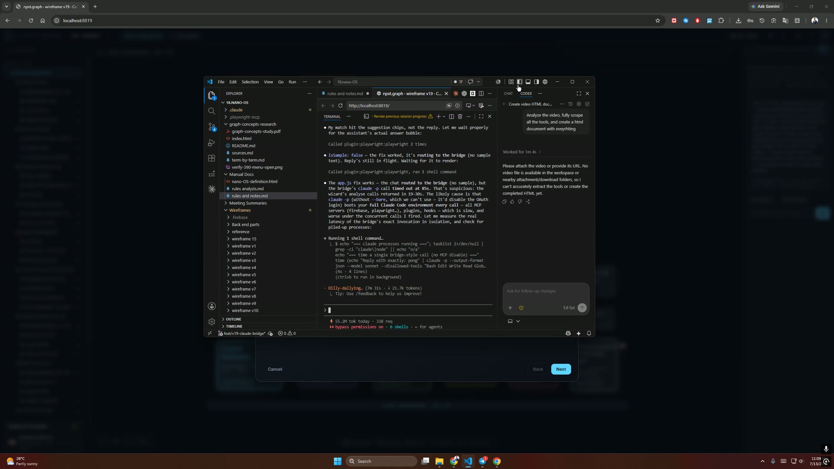The image size is (834, 469).
Task: Click Claude Code icon in editor title bar
Action: pyautogui.click(x=456, y=93)
